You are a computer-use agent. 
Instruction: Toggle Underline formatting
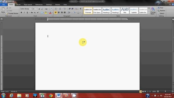pos(27,13)
